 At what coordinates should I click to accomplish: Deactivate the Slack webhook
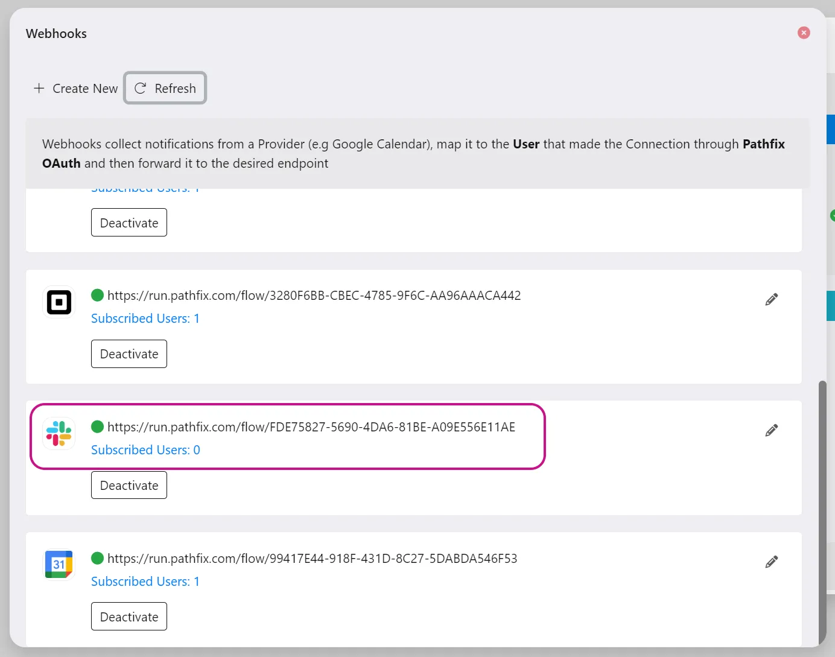click(x=129, y=485)
